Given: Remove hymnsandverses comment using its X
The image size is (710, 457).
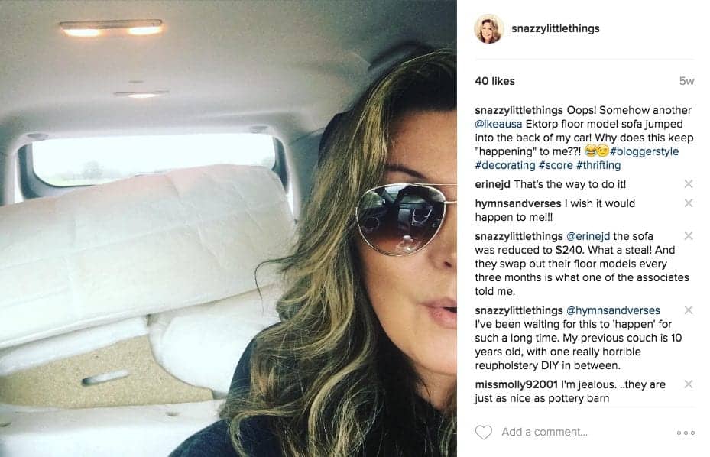Looking at the screenshot, I should pos(689,203).
